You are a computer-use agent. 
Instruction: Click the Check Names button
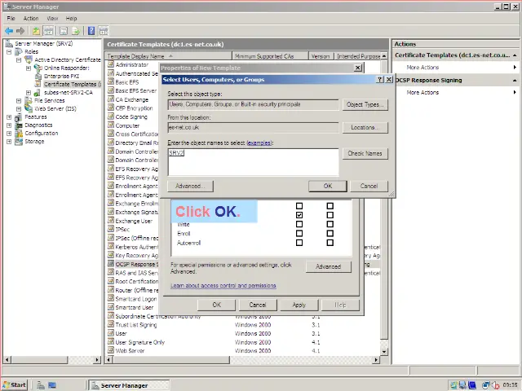coord(365,153)
